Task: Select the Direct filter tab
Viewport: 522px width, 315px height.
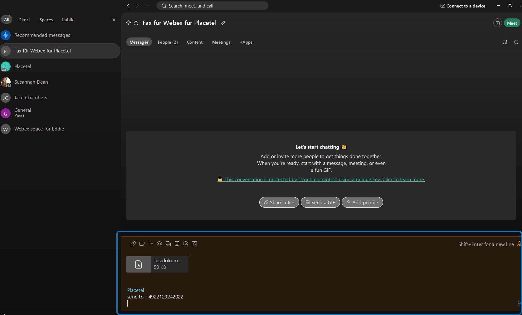Action: [24, 20]
